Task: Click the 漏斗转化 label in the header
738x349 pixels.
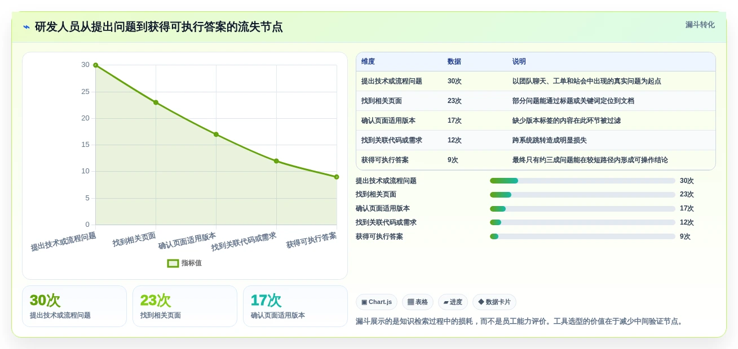Action: (700, 25)
